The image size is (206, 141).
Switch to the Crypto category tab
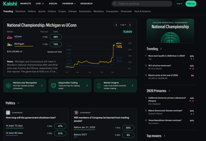point(62,12)
